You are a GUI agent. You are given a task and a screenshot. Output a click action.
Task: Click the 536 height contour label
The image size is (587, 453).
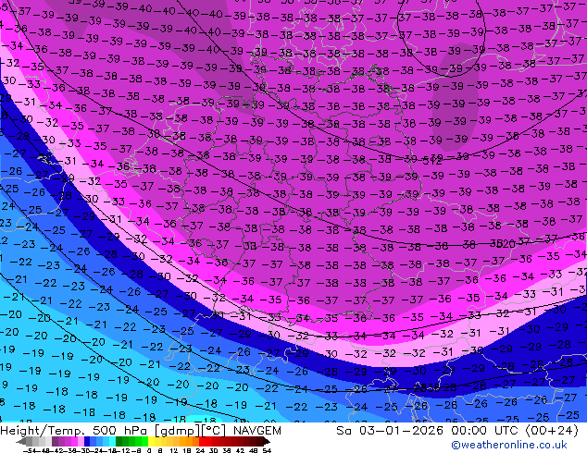(x=429, y=387)
